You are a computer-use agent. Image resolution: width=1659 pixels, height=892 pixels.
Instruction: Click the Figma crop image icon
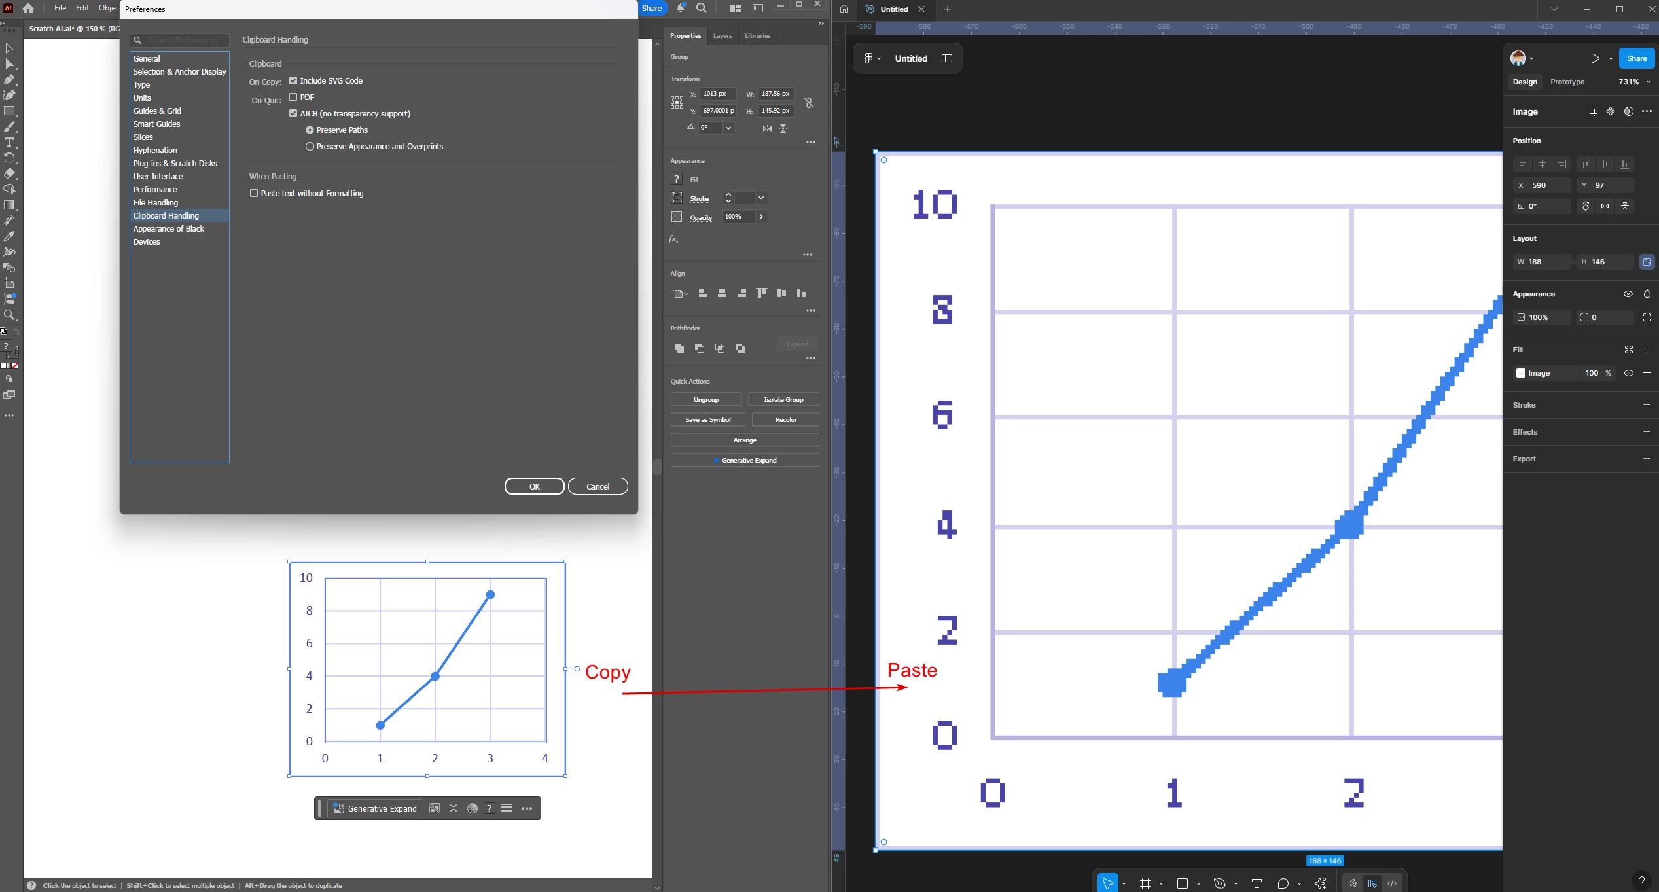(1592, 111)
